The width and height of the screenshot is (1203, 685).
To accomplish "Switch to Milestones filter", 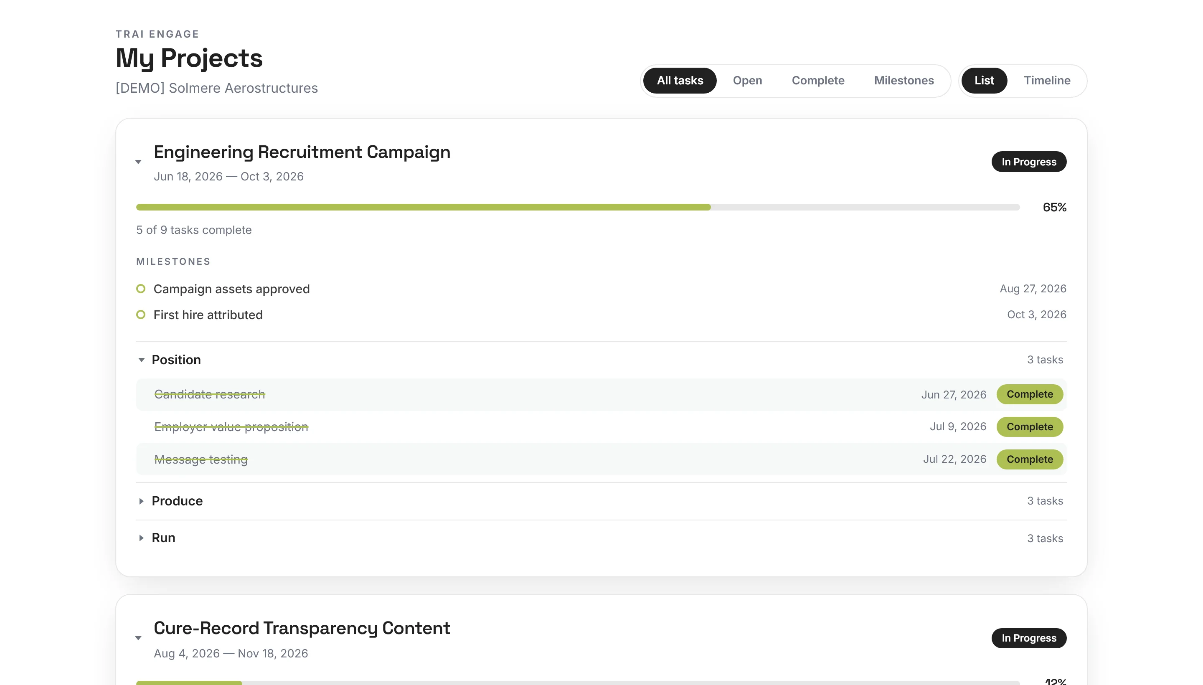I will tap(904, 81).
